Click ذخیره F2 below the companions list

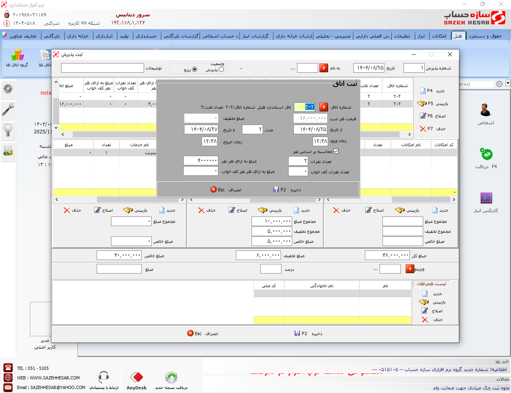(x=308, y=333)
